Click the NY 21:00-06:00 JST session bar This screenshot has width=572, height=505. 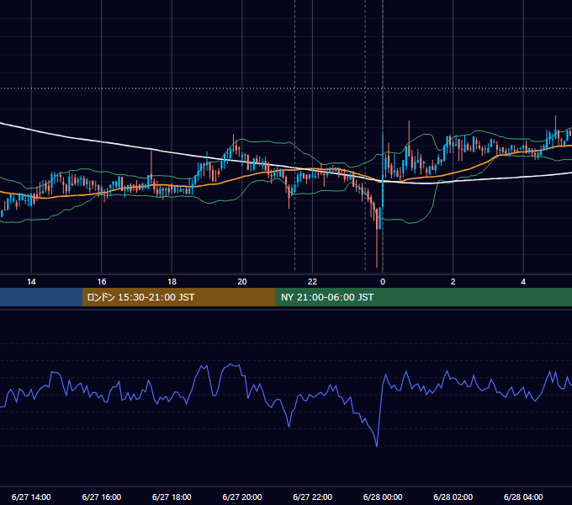pyautogui.click(x=423, y=297)
